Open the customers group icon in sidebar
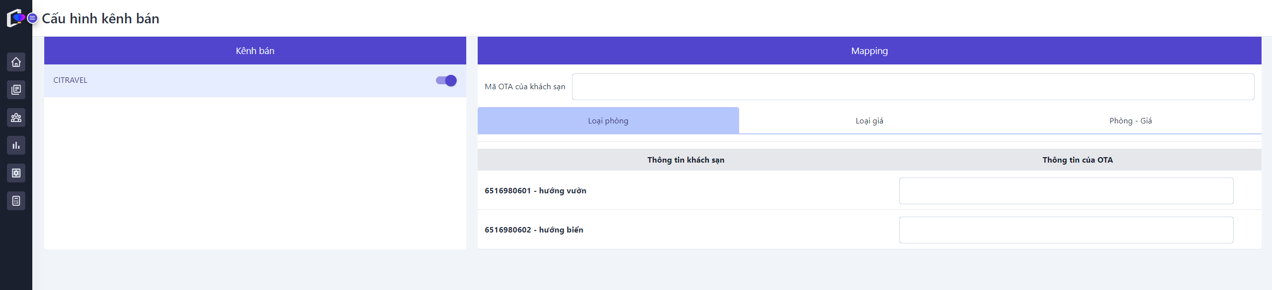This screenshot has width=1272, height=290. tap(16, 117)
